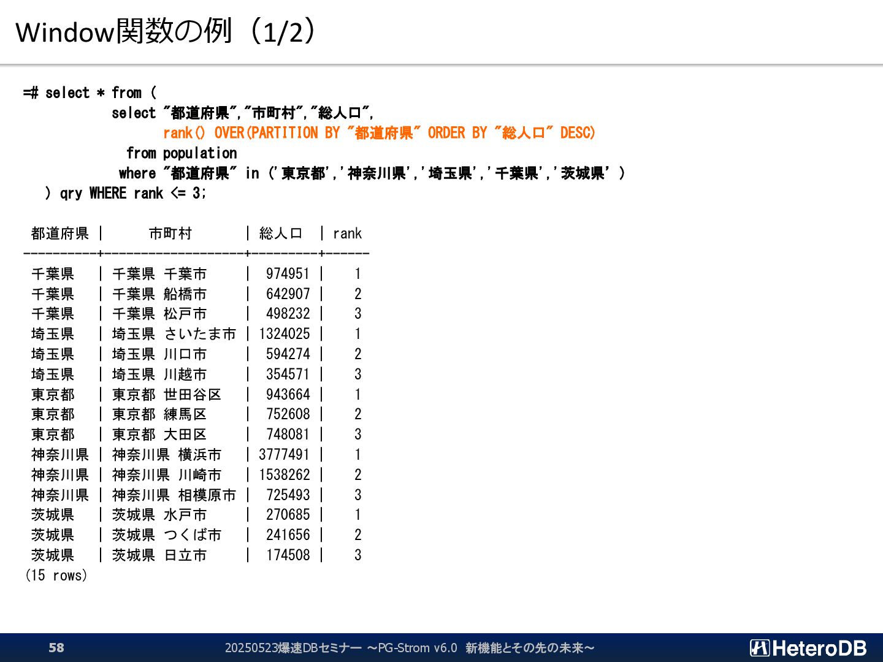883x662 pixels.
Task: Click cell 神奈川県 横浜市
Action: [x=167, y=455]
